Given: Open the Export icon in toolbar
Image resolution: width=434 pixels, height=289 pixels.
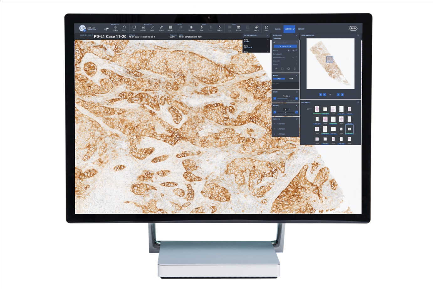Looking at the screenshot, I should click(x=266, y=28).
